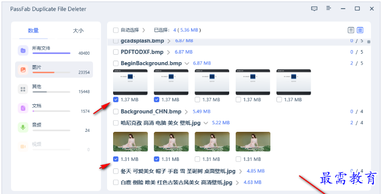This screenshot has width=381, height=194.
Task: Open fourth BeginBackground thumbnail preview
Action: [x=253, y=82]
